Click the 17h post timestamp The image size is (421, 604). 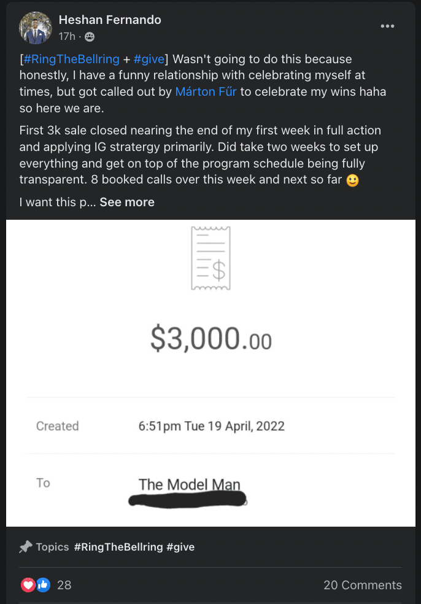tap(67, 37)
